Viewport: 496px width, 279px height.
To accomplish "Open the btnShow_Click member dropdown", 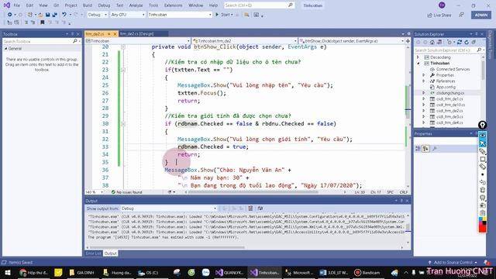I will tap(351, 41).
